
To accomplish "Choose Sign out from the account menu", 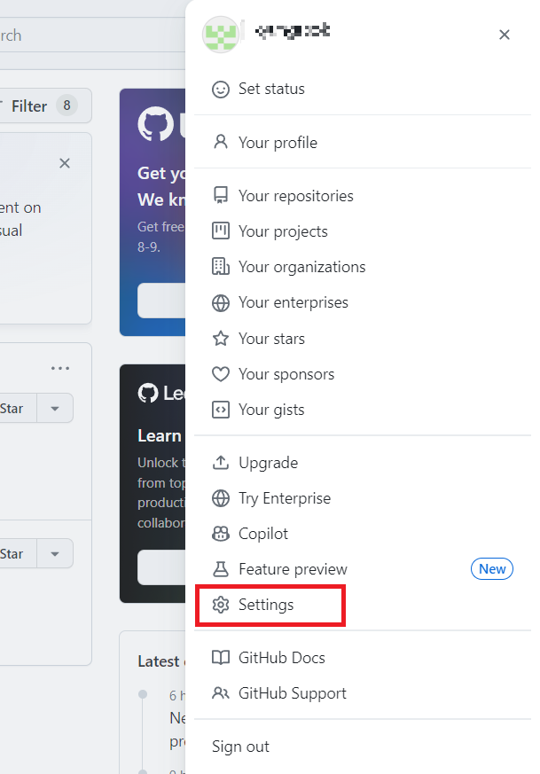I will [240, 746].
